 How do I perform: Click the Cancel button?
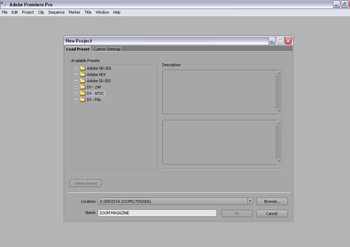point(272,214)
